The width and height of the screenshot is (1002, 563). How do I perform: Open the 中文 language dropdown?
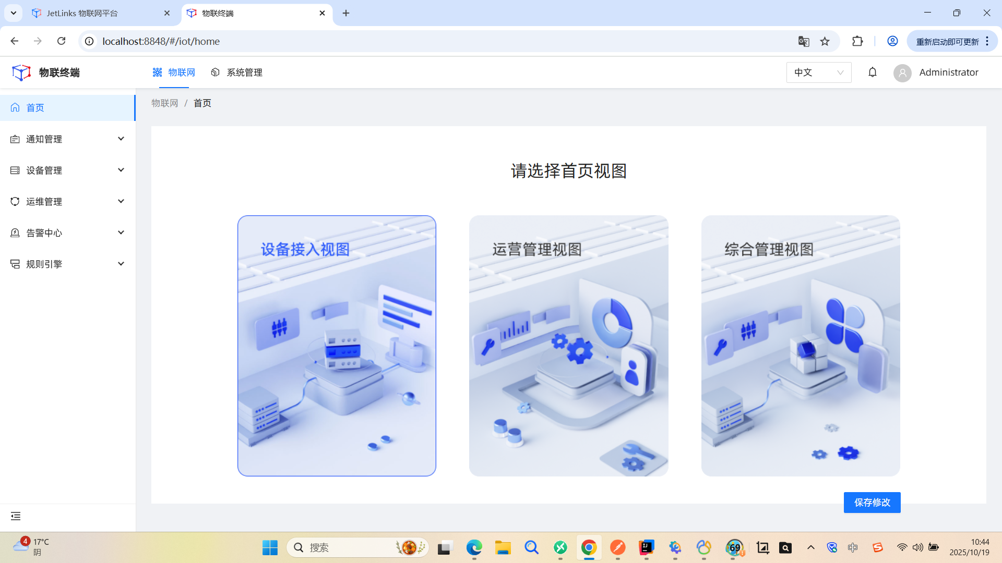coord(818,72)
